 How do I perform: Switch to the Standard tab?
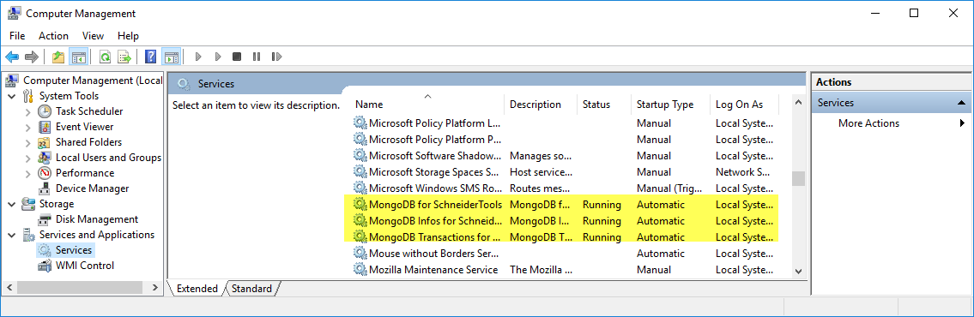(x=251, y=289)
